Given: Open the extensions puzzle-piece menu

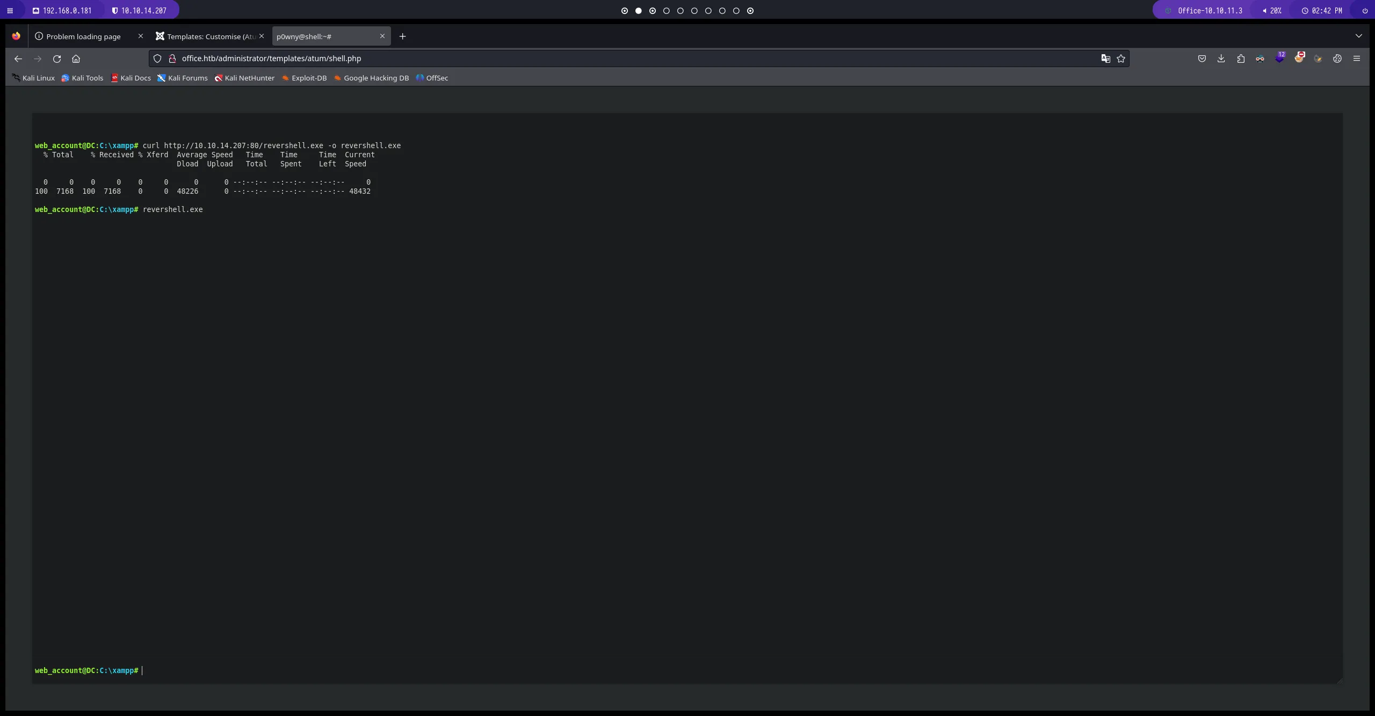Looking at the screenshot, I should [x=1241, y=59].
